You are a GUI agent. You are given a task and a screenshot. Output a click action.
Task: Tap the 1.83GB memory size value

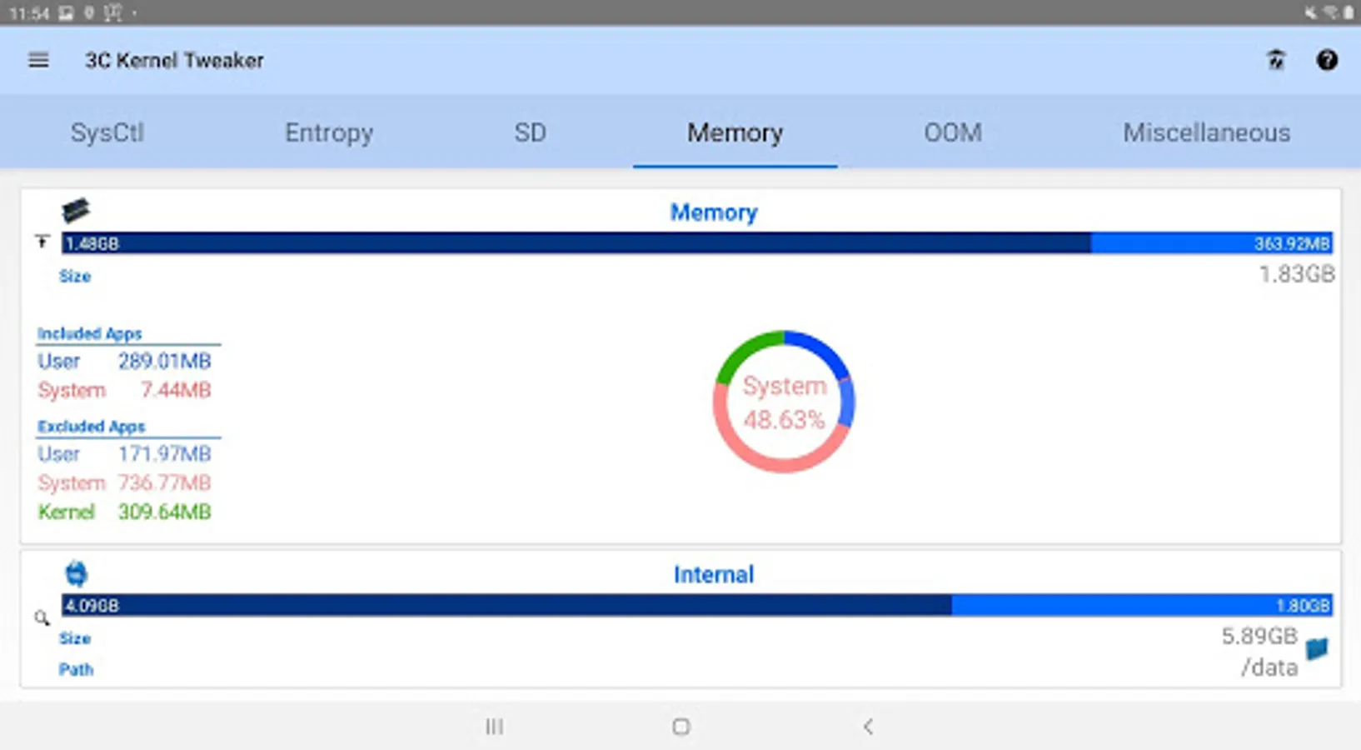(1297, 274)
